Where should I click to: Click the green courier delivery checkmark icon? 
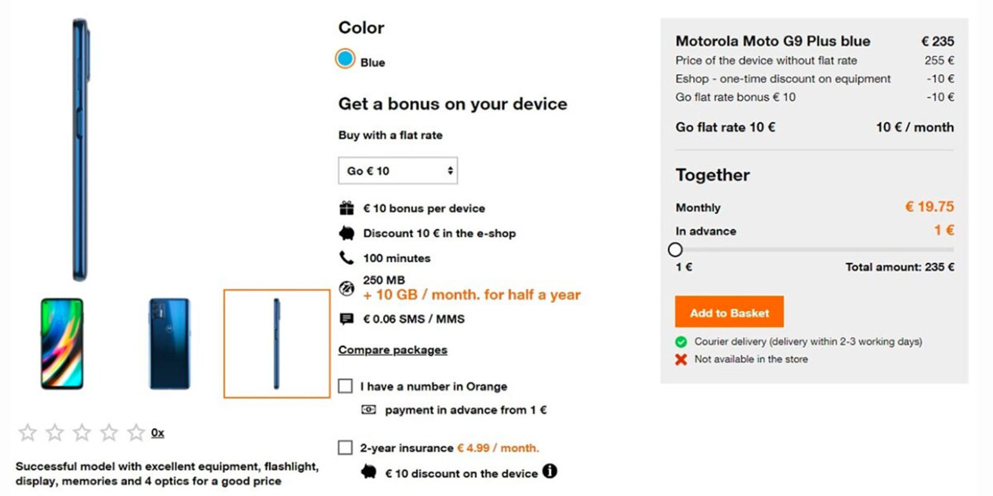pos(681,342)
